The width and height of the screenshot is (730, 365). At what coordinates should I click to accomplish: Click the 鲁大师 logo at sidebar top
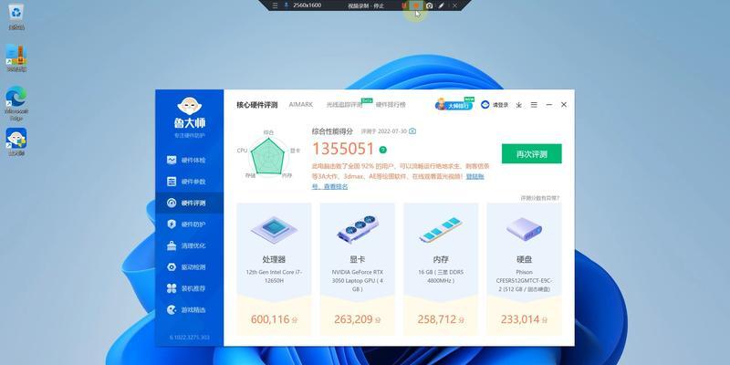(190, 113)
